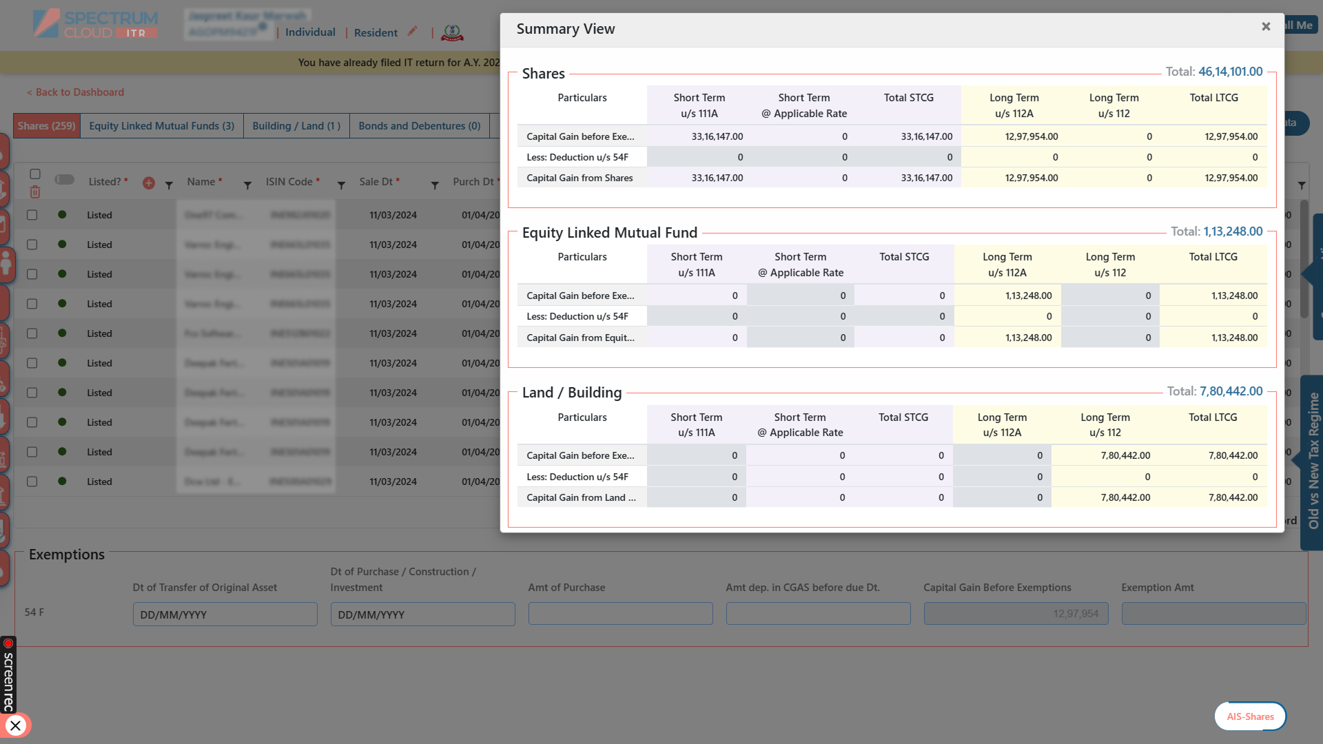Click the Income Tax emblem icon in the header
Viewport: 1323px width, 744px height.
[x=453, y=32]
